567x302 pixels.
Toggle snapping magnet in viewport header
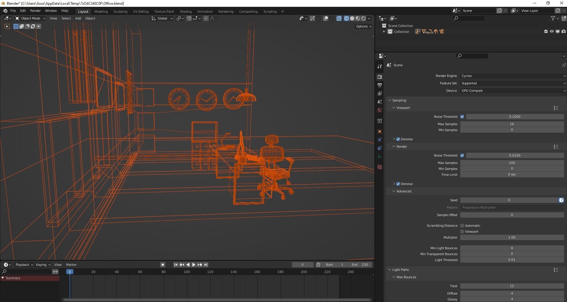[x=189, y=18]
